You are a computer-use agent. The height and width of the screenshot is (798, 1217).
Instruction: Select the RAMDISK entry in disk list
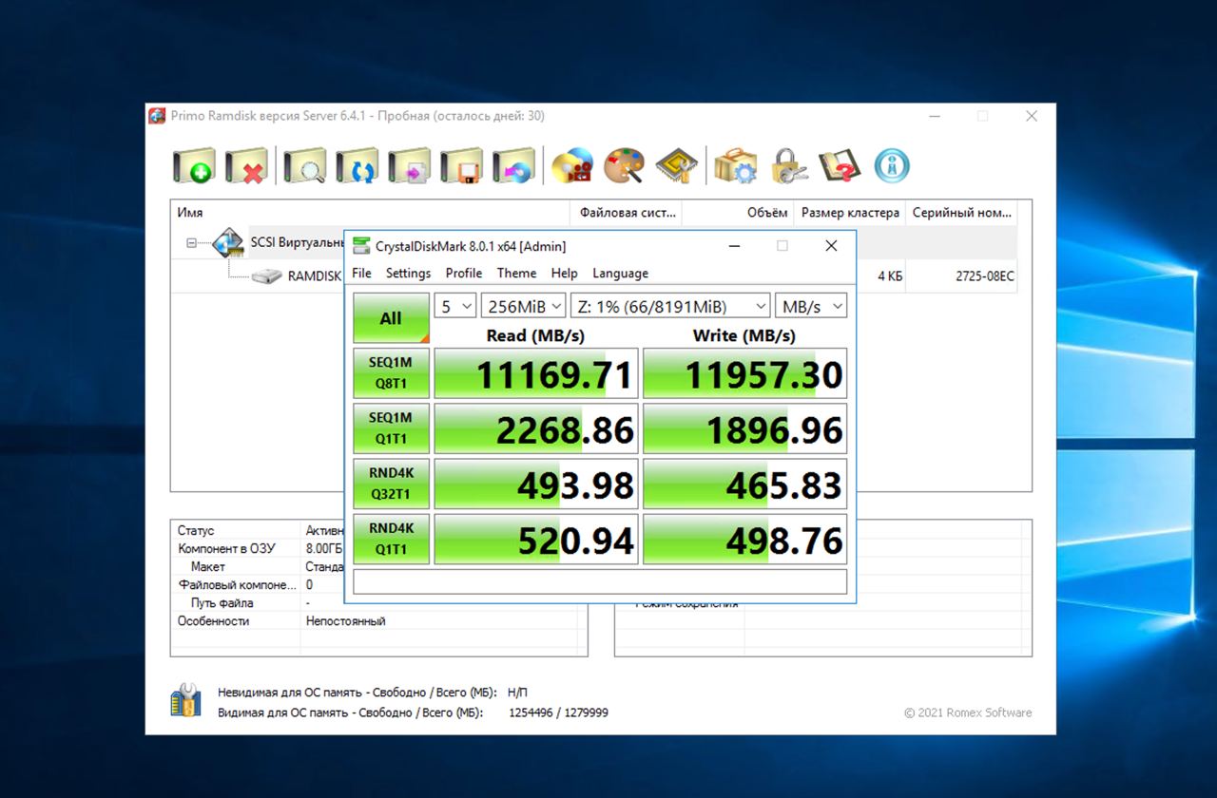(314, 276)
